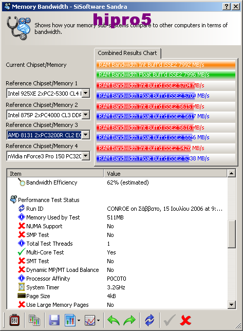Image resolution: width=243 pixels, height=331 pixels.
Task: Click the results list scrollbar thumb
Action: [232, 234]
